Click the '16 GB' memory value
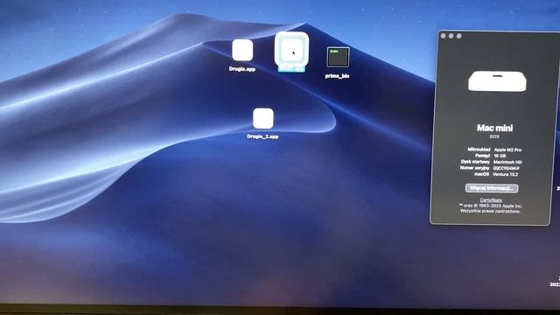Viewport: 560px width, 315px height. click(x=500, y=156)
